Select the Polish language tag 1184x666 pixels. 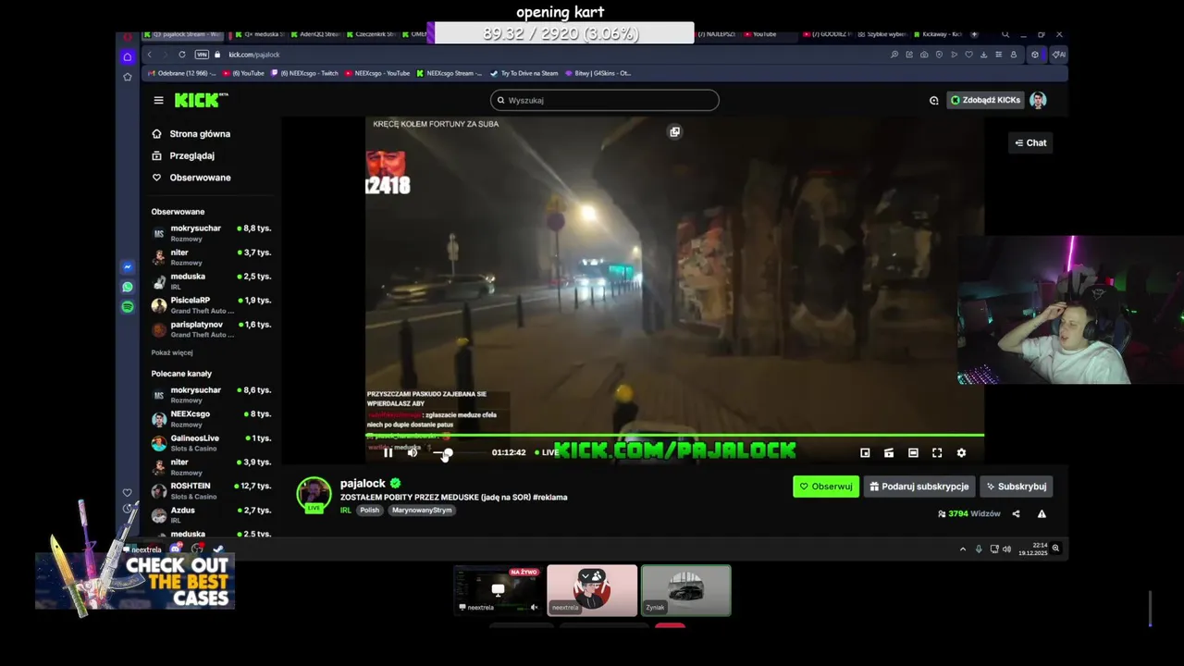click(370, 511)
